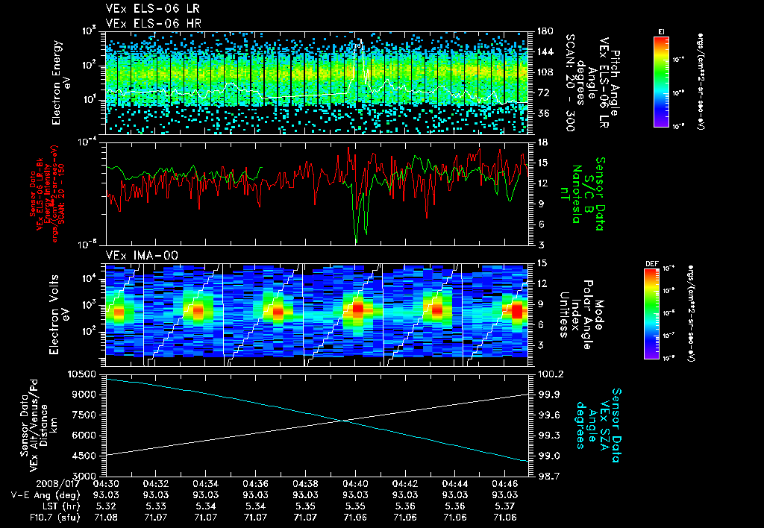Click the 4500 km altitude tick label

tap(84, 456)
